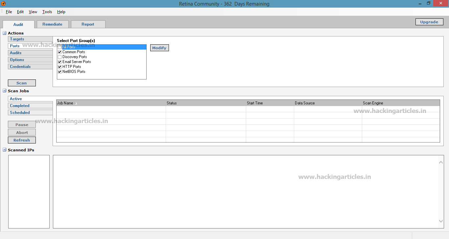The height and width of the screenshot is (239, 449).
Task: Switch to the Audit tab
Action: pyautogui.click(x=18, y=24)
